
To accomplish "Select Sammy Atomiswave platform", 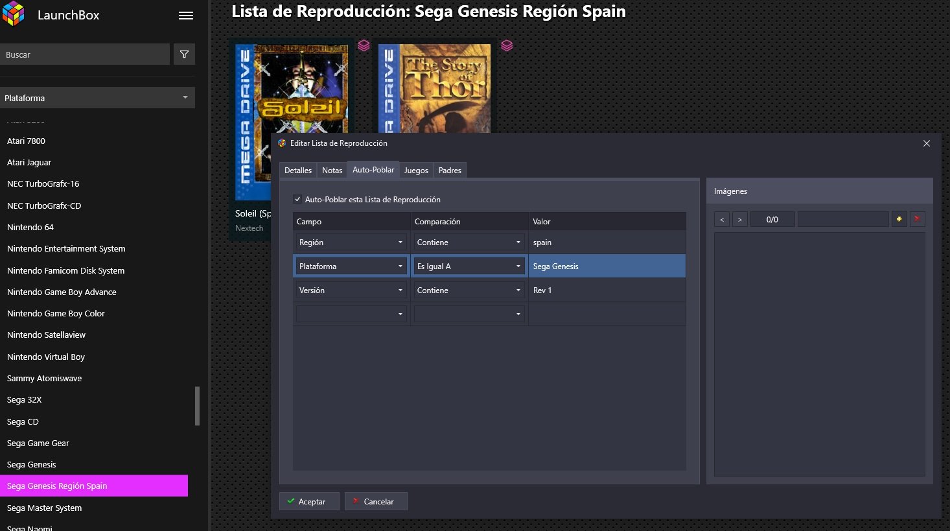I will (44, 378).
